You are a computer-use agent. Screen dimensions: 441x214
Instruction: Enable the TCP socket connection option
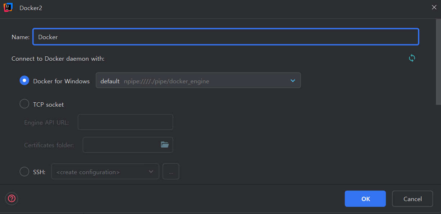pos(24,104)
